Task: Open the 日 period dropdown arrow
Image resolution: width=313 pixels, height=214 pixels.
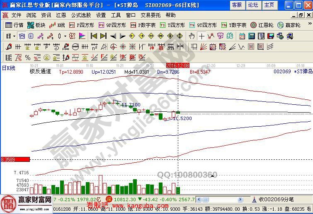Action: click(x=15, y=36)
